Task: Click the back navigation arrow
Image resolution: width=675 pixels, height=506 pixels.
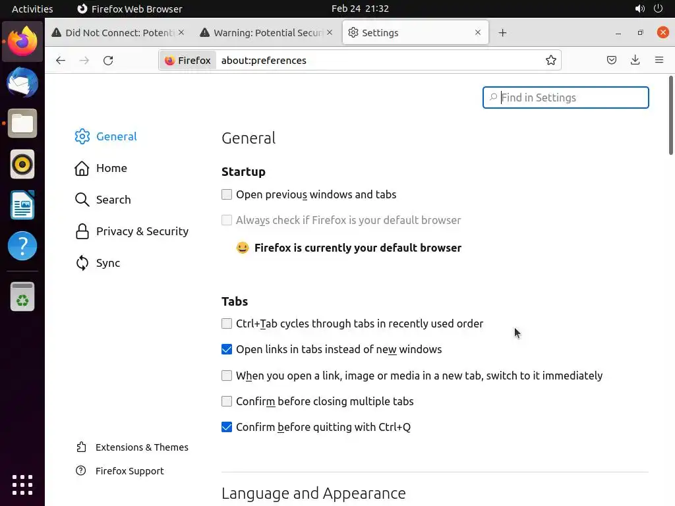Action: pyautogui.click(x=61, y=61)
